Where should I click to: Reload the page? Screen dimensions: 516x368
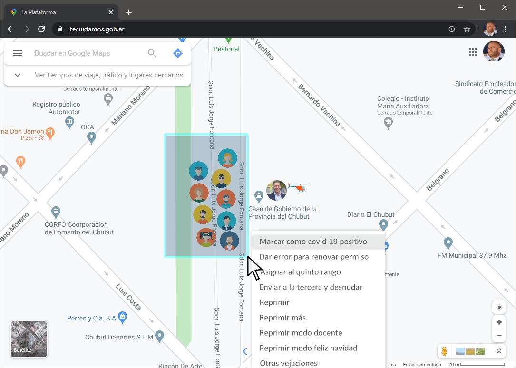41,29
